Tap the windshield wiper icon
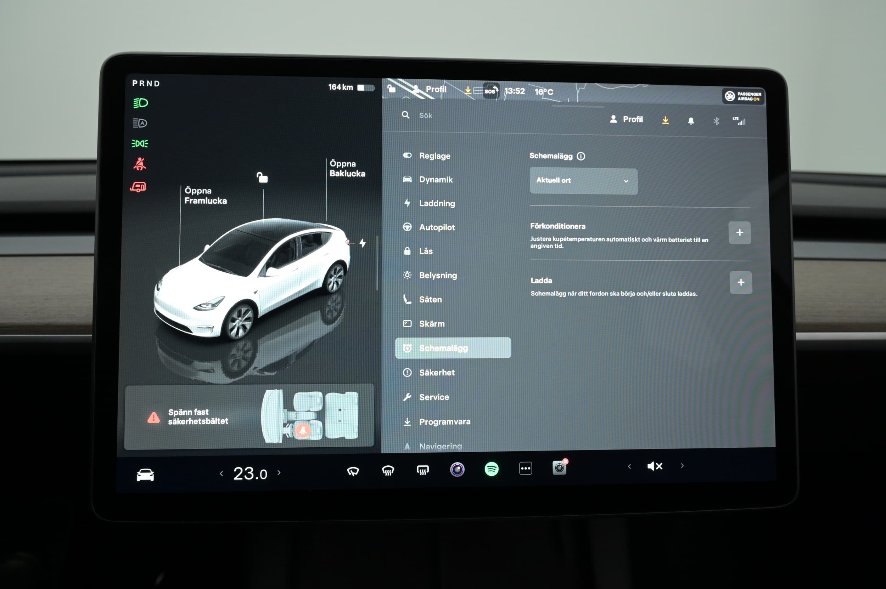886x589 pixels. (x=353, y=471)
